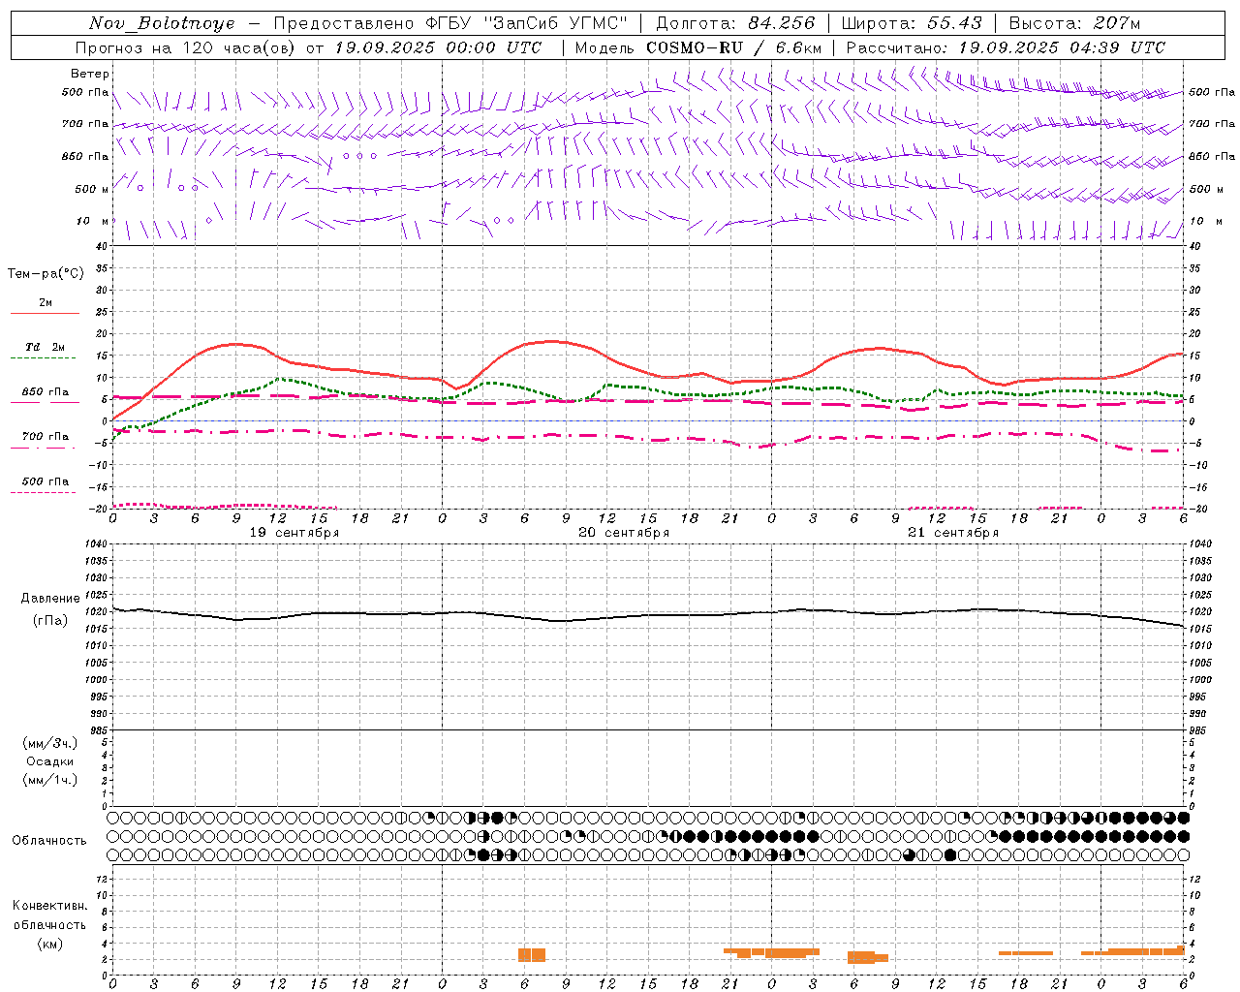Image resolution: width=1240 pixels, height=992 pixels.
Task: Click 'Прогноз на 120 часа(ов)' forecast text
Action: (x=187, y=47)
